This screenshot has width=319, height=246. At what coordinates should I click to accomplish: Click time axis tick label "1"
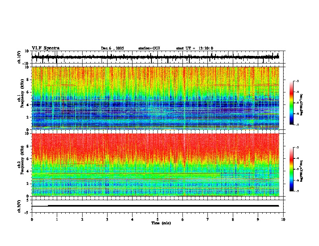(x=57, y=219)
